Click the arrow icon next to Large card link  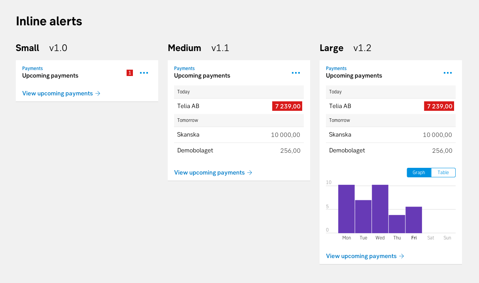[x=402, y=256]
